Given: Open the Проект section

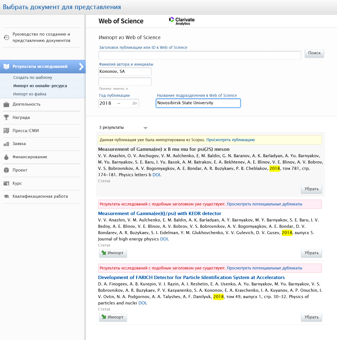Looking at the screenshot, I should pos(20,170).
